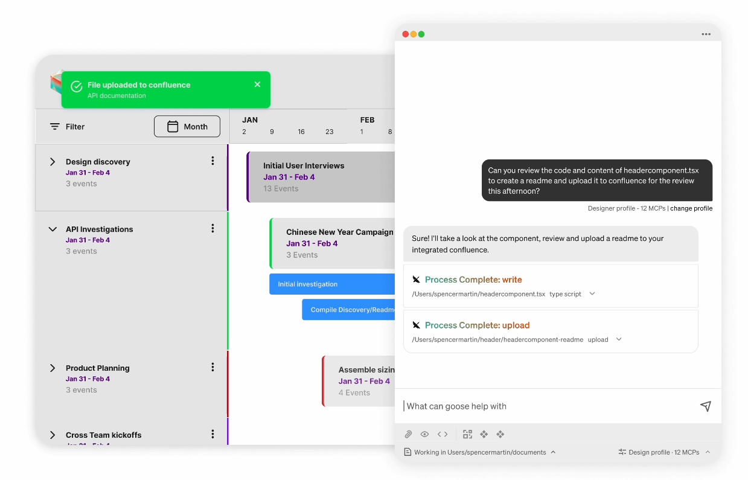Screen dimensions: 748x480
Task: Open Design discovery's three-dot options menu
Action: click(x=213, y=161)
